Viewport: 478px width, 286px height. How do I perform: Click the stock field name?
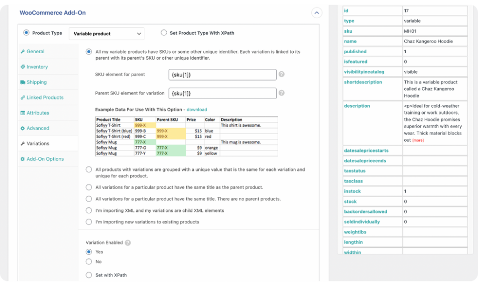pyautogui.click(x=350, y=201)
